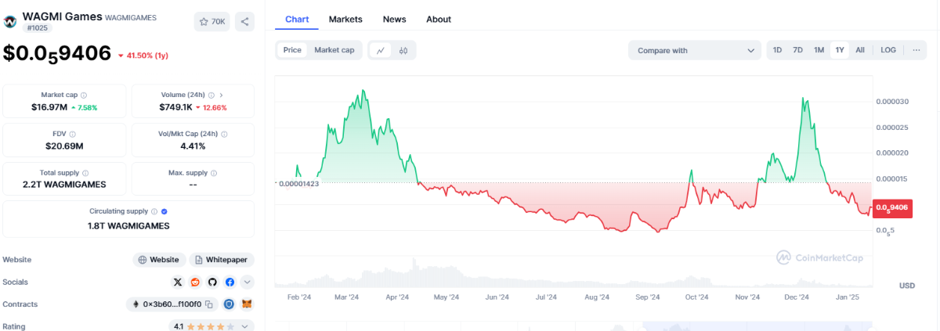Viewport: 940px width, 331px height.
Task: Toggle candlestick chart type
Action: [404, 50]
